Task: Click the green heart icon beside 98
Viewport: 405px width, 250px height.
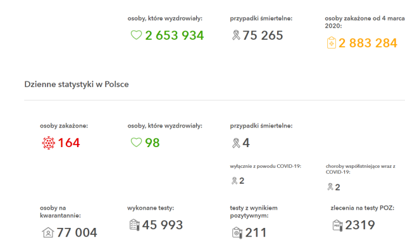Action: (x=136, y=142)
